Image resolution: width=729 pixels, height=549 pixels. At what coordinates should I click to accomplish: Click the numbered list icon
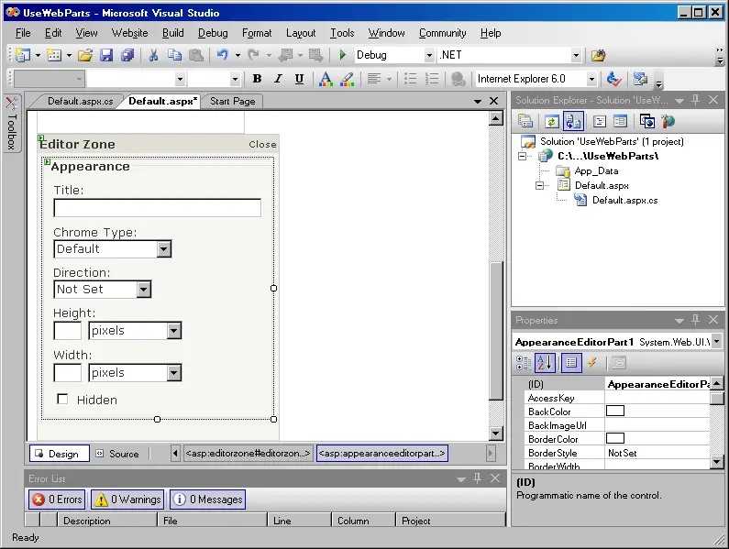[432, 79]
